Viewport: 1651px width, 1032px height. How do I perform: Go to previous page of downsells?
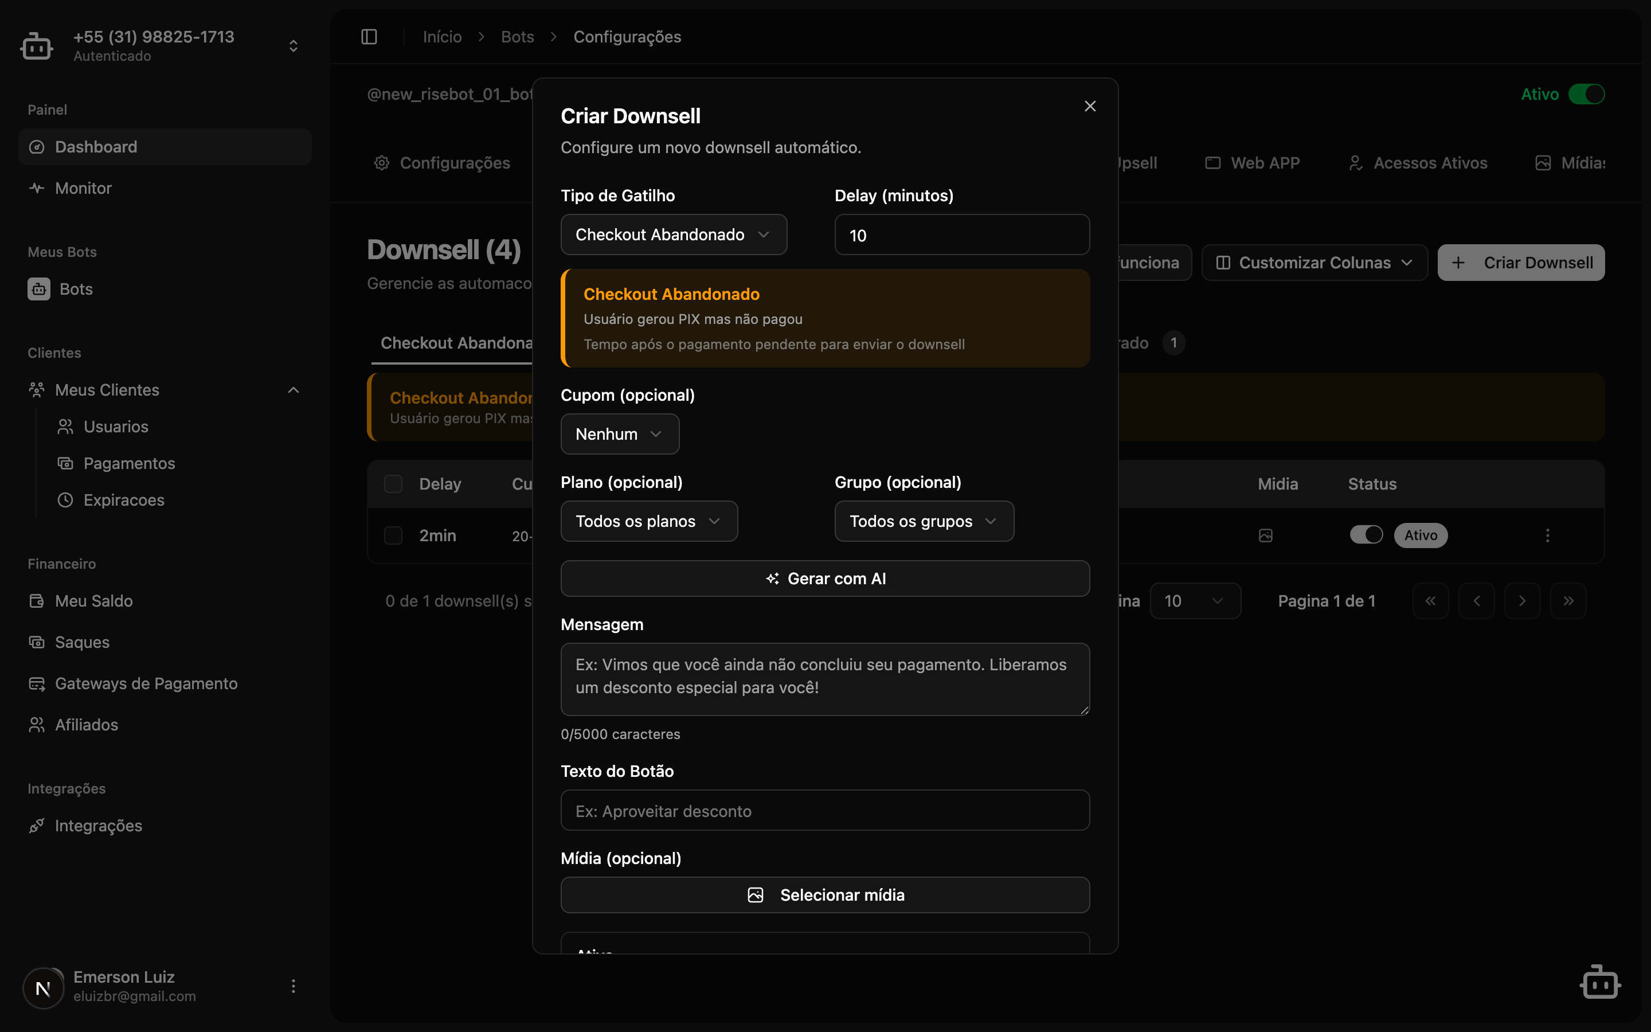(1476, 601)
